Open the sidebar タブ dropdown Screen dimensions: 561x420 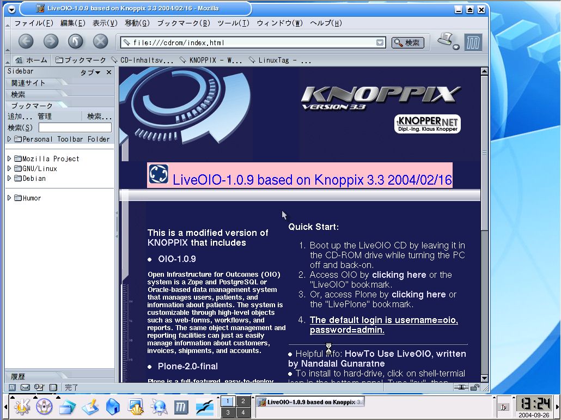90,72
